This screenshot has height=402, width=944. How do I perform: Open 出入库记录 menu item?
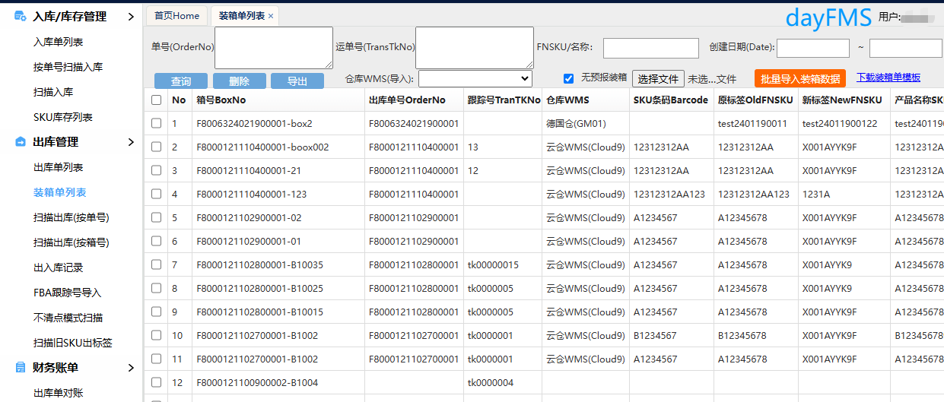(x=58, y=267)
